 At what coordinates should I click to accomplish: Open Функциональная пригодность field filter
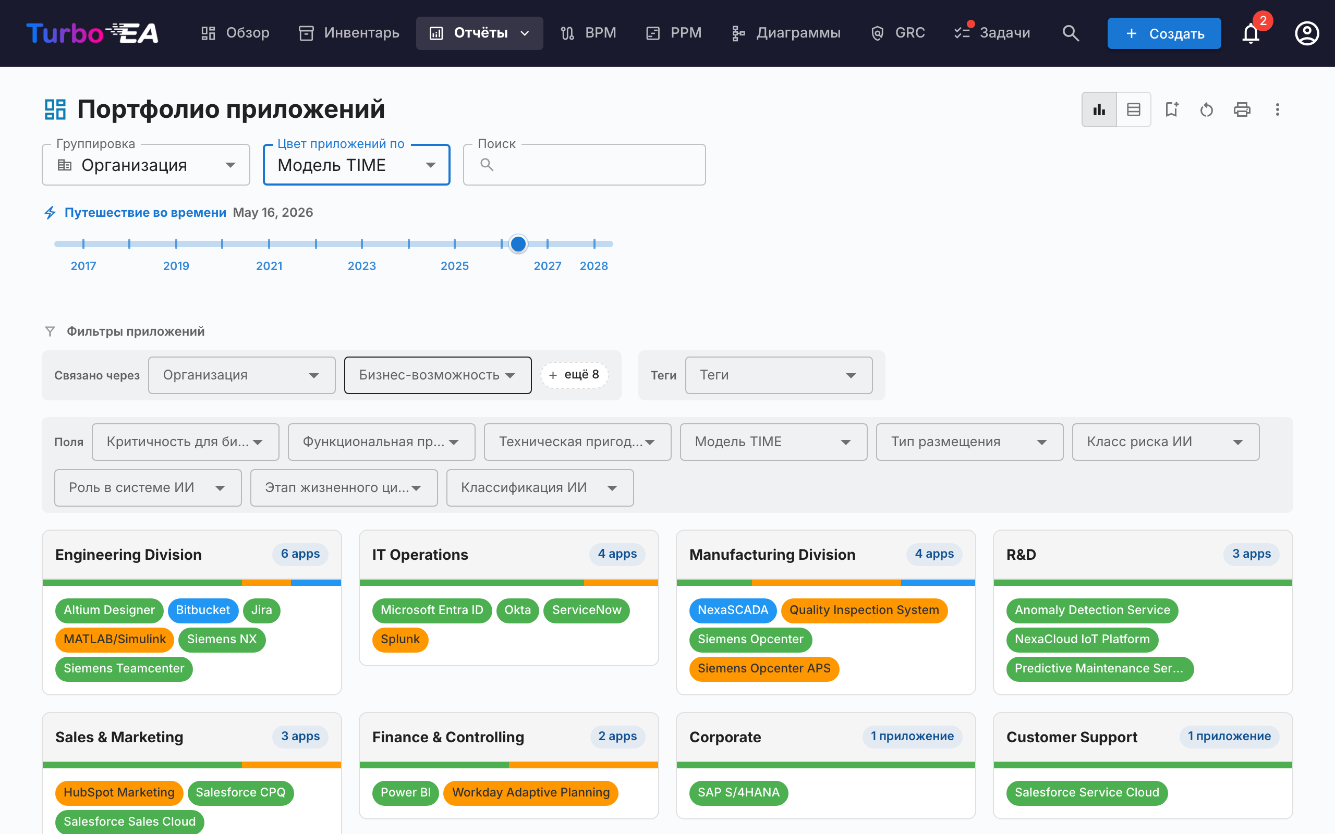[x=381, y=442]
